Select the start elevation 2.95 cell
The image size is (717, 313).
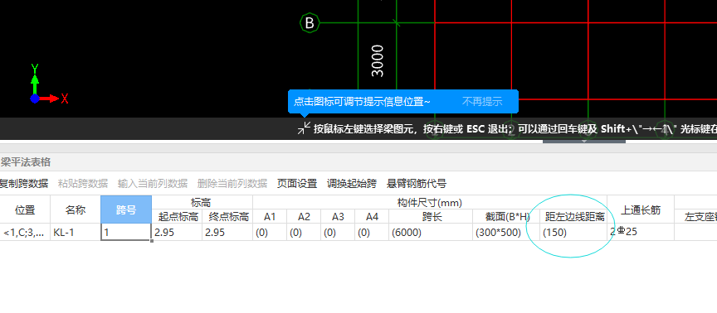click(x=177, y=232)
